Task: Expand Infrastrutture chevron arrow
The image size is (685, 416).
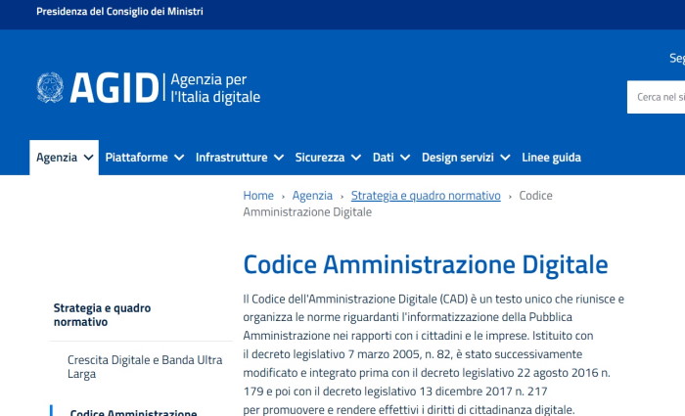Action: click(x=279, y=158)
